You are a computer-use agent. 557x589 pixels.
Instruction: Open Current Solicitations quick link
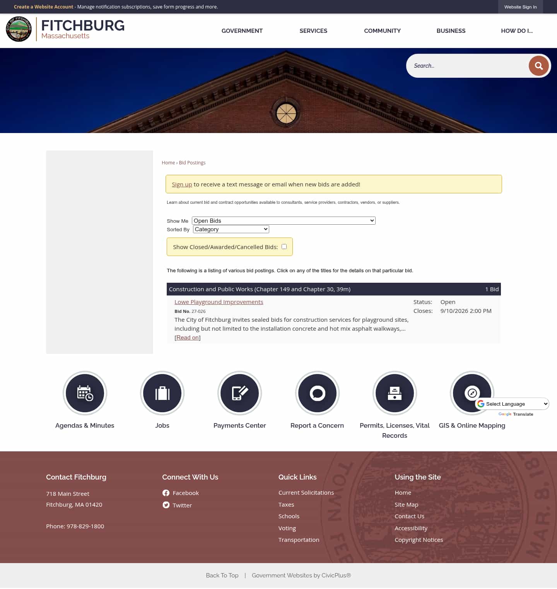306,493
